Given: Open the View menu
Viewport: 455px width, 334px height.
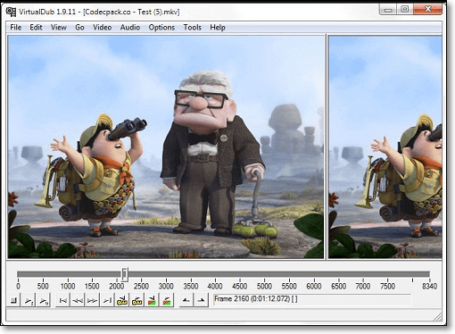Looking at the screenshot, I should click(x=59, y=28).
